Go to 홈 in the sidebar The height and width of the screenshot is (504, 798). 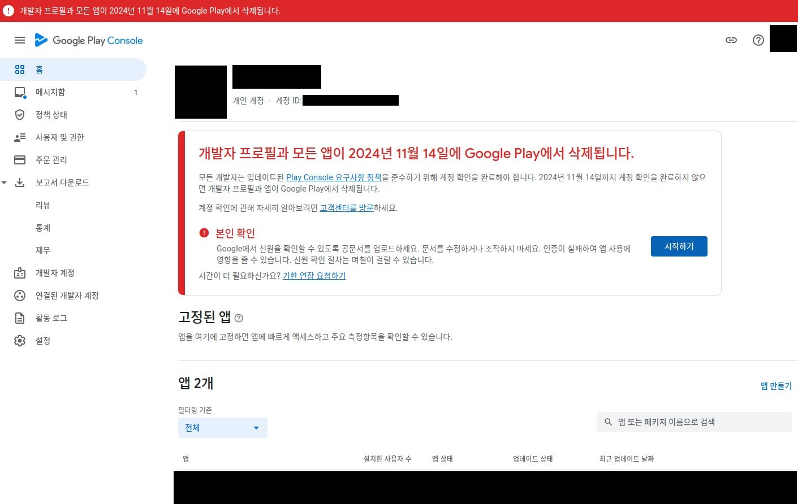(x=73, y=69)
